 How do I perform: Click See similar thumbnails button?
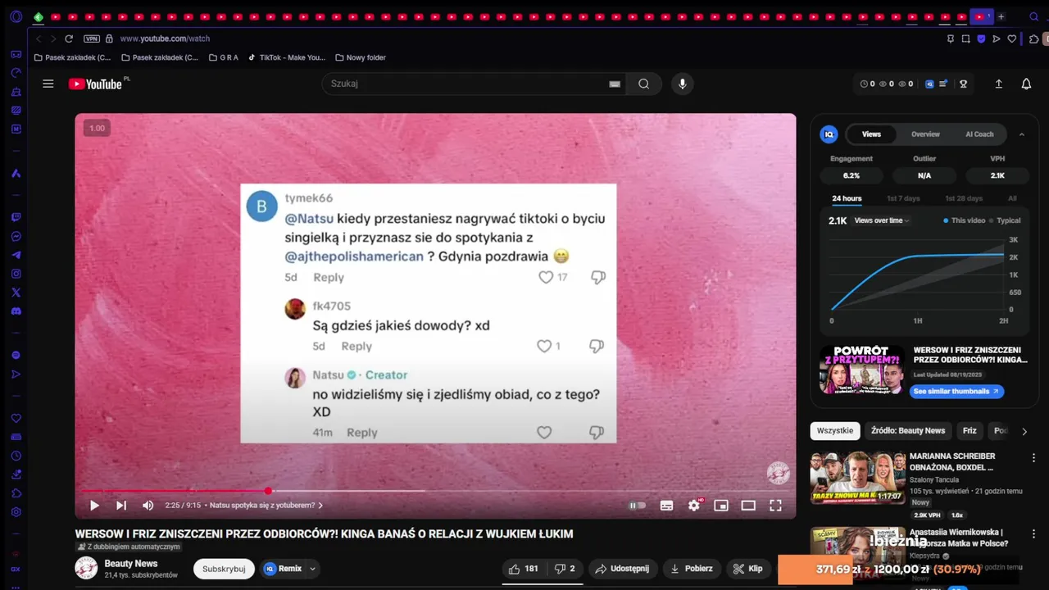pos(956,392)
